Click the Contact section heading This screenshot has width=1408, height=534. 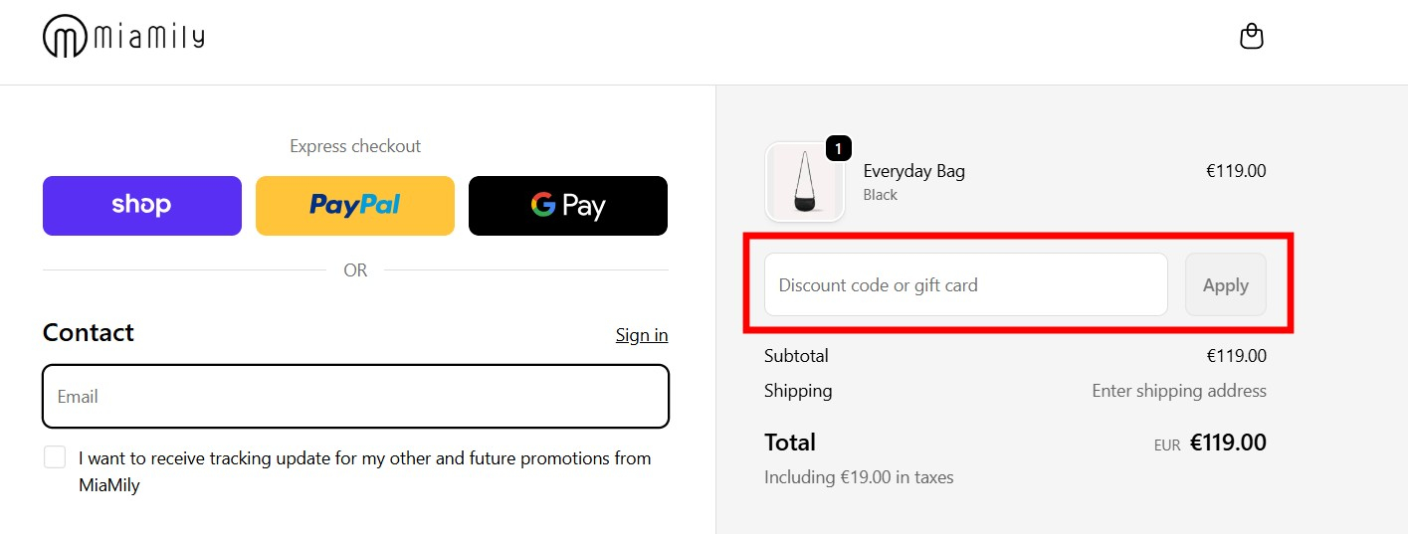click(89, 333)
